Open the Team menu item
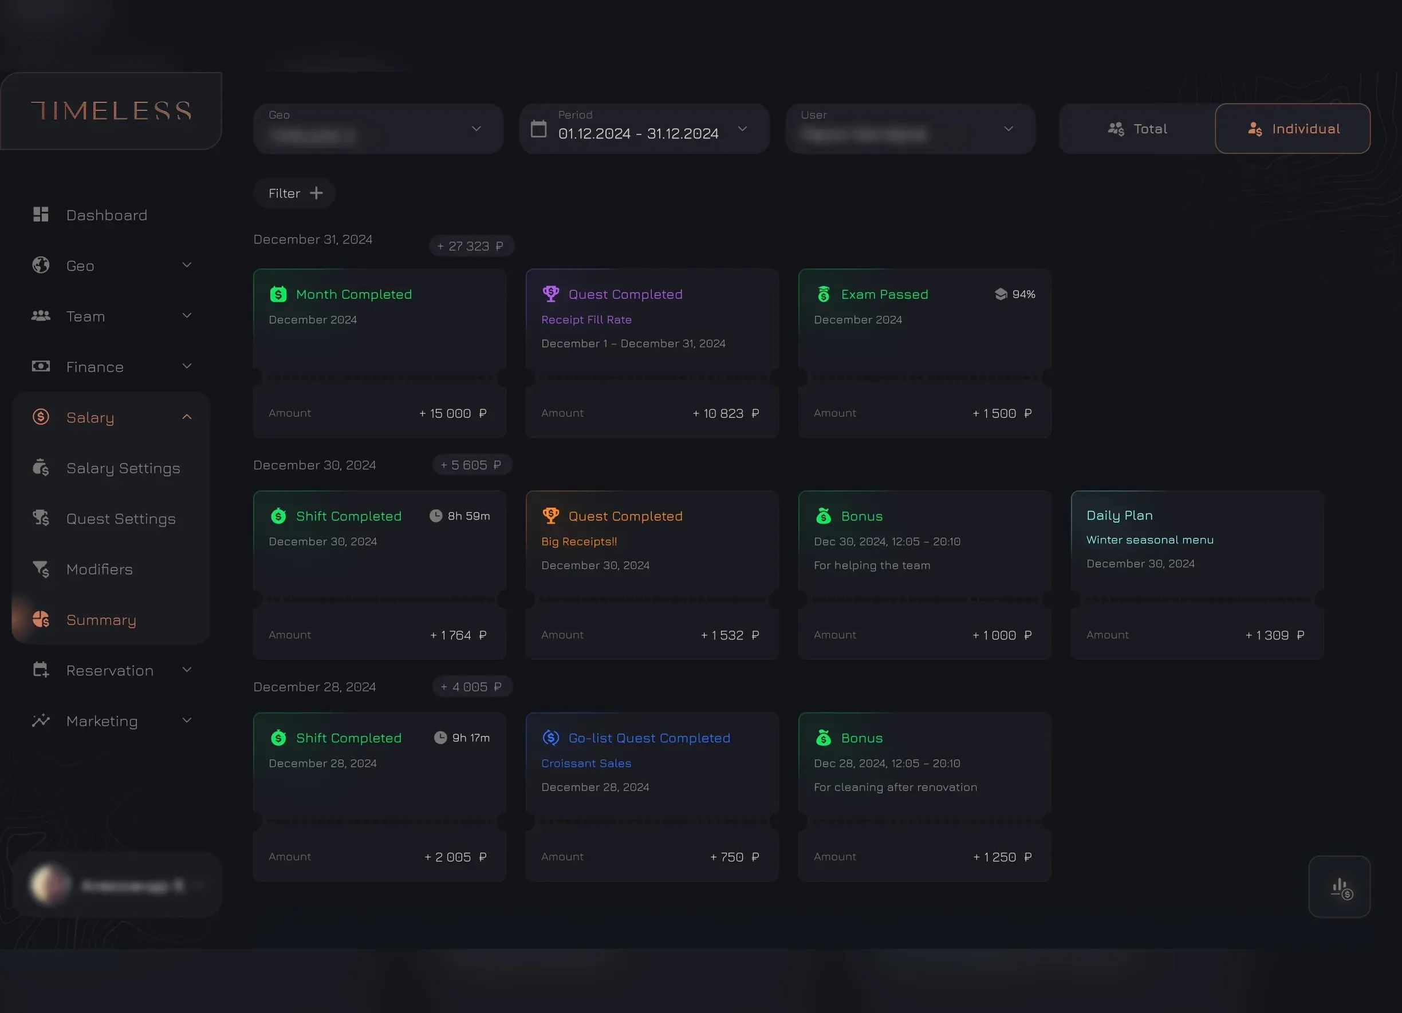 click(x=86, y=316)
